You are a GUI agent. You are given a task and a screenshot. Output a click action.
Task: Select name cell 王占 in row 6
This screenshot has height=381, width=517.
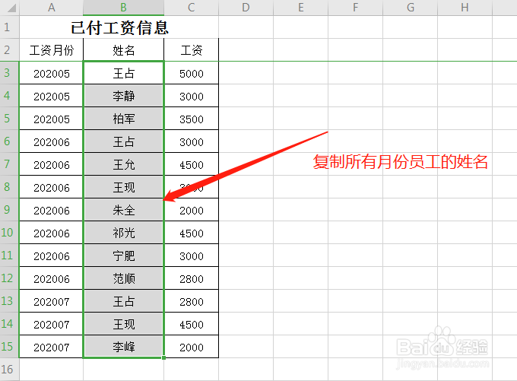123,141
